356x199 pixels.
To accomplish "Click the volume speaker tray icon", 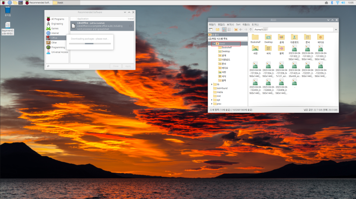I will tap(343, 2).
